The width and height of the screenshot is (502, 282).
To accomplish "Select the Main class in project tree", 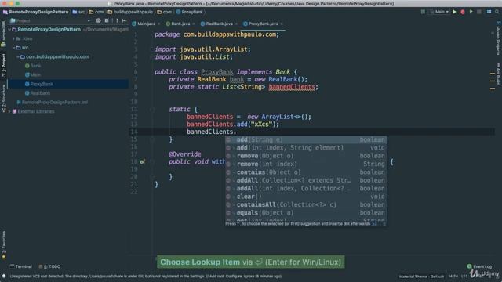I will 33,75.
